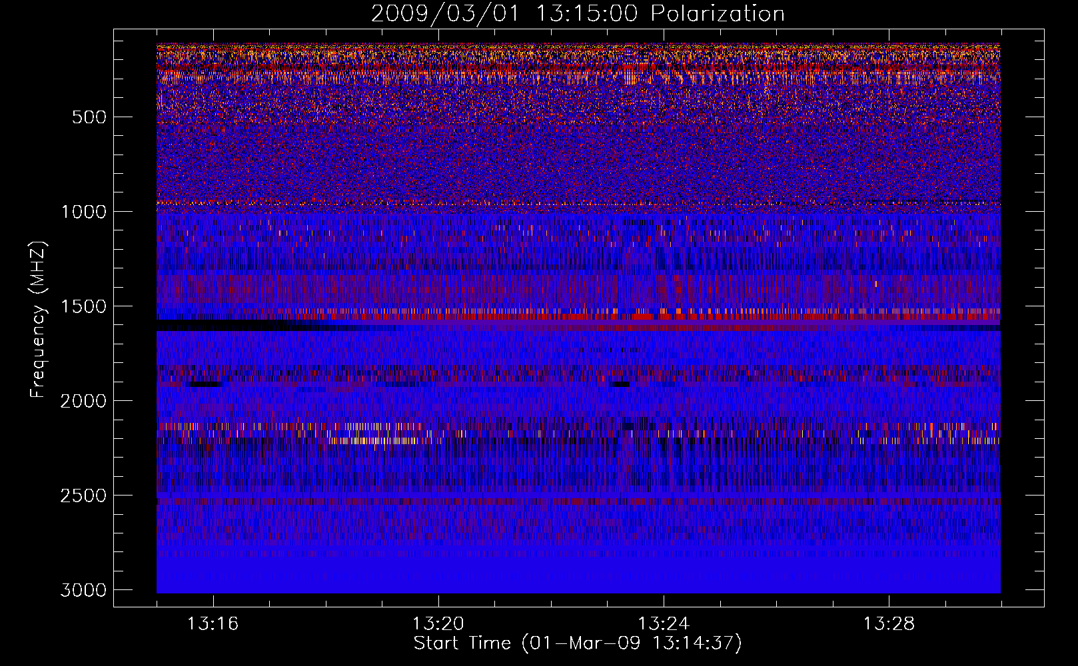Screen dimensions: 1078x666
Task: Select the 1500 frequency tick label
Action: 83,306
